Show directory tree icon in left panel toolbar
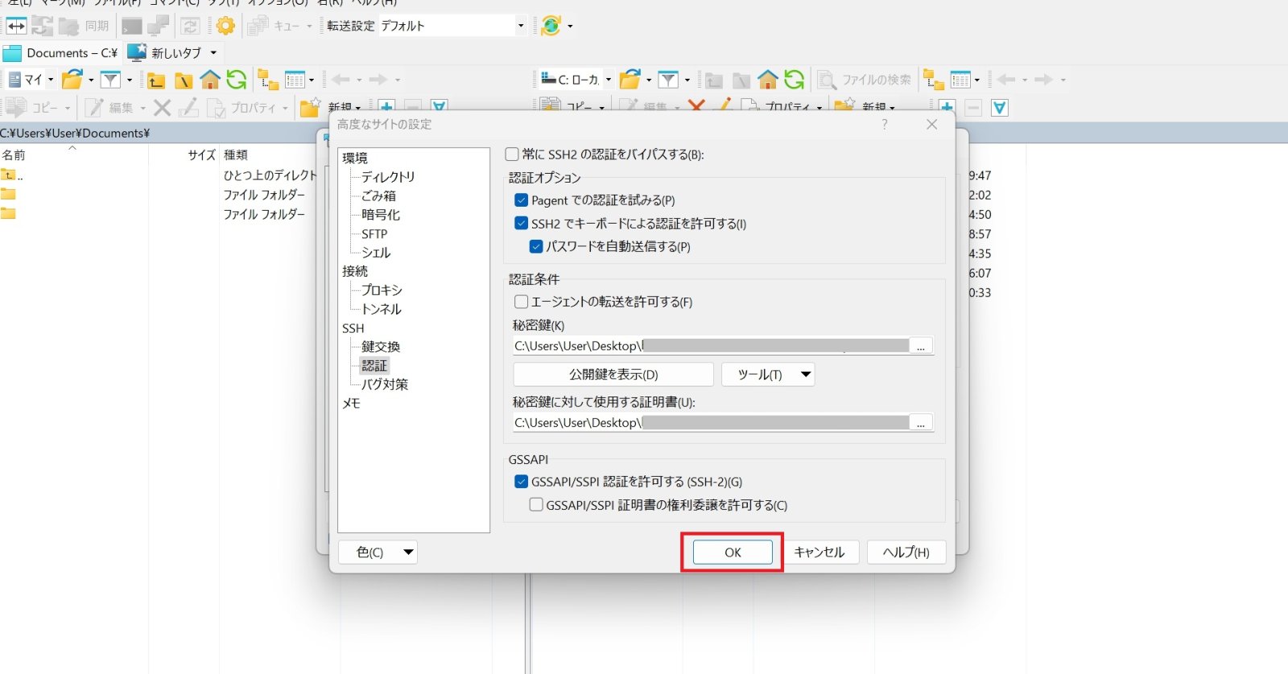Viewport: 1288px width, 674px height. (x=268, y=80)
